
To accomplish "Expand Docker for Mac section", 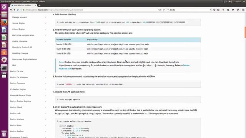I will click(x=45, y=71).
